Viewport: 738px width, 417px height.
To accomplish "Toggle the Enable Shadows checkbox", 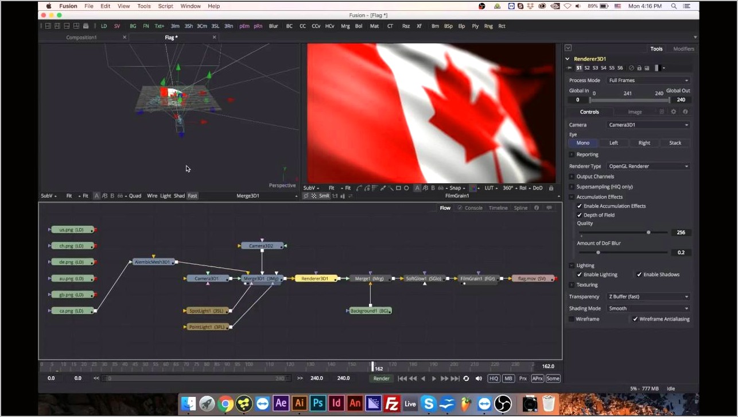I will 639,275.
